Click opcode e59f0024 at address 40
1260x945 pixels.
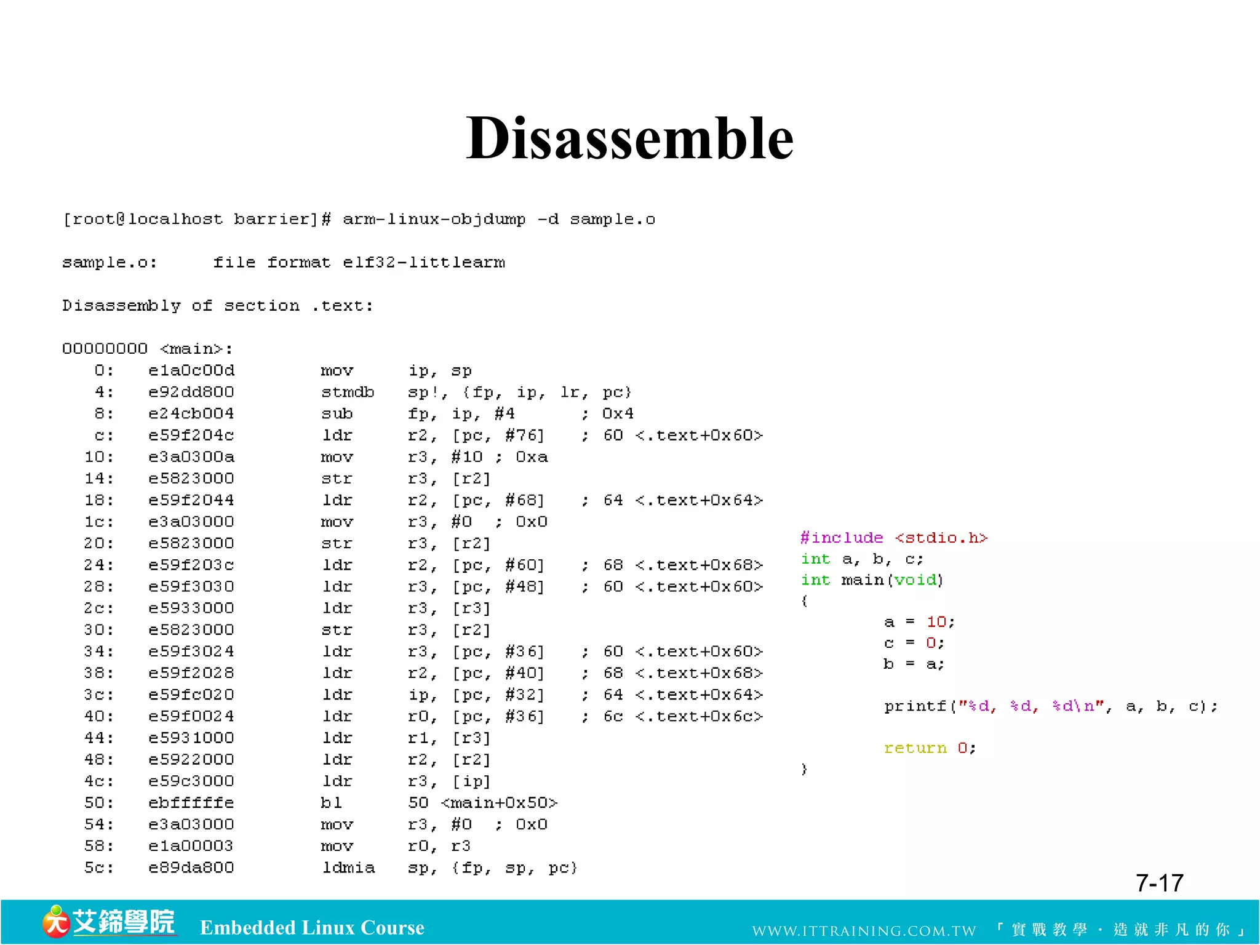[191, 716]
